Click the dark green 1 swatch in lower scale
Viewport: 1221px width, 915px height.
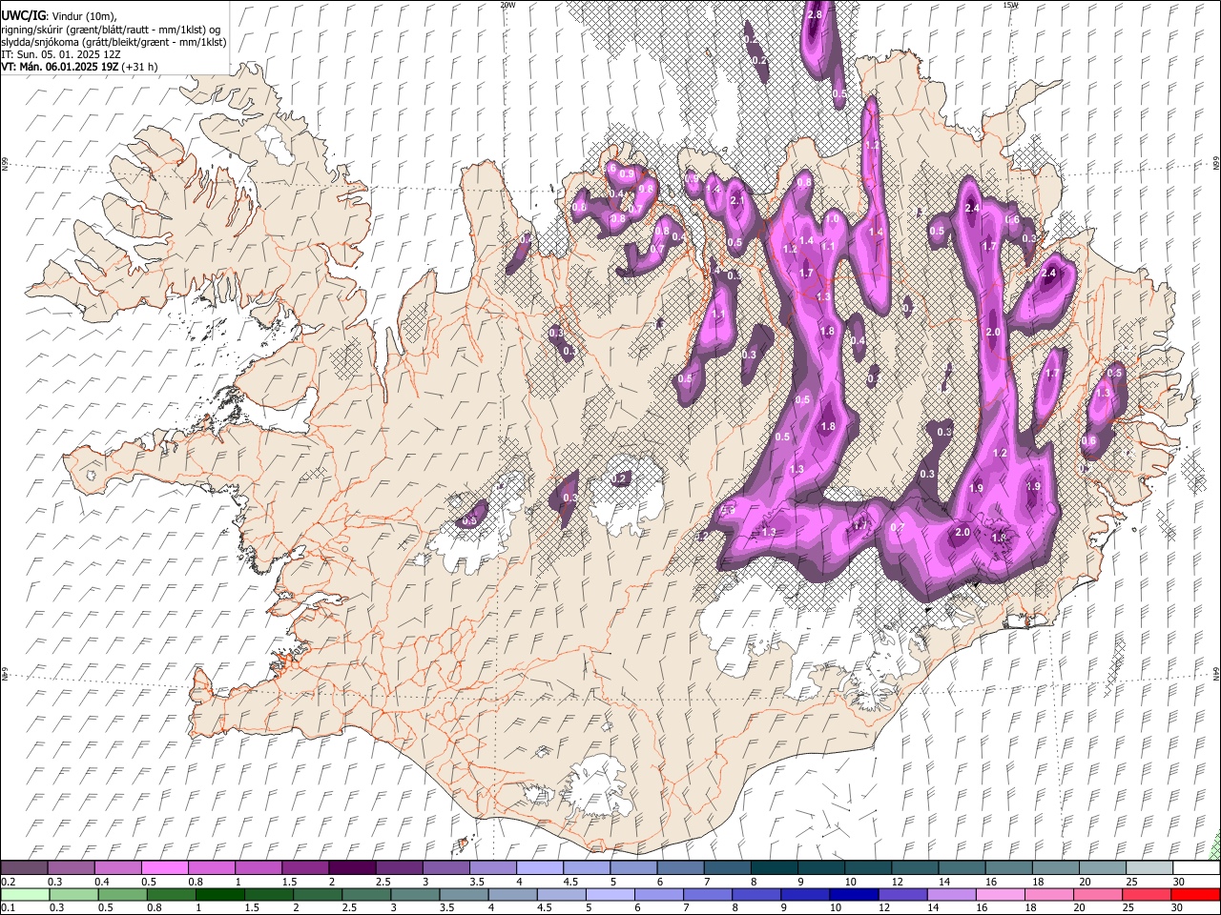click(219, 895)
